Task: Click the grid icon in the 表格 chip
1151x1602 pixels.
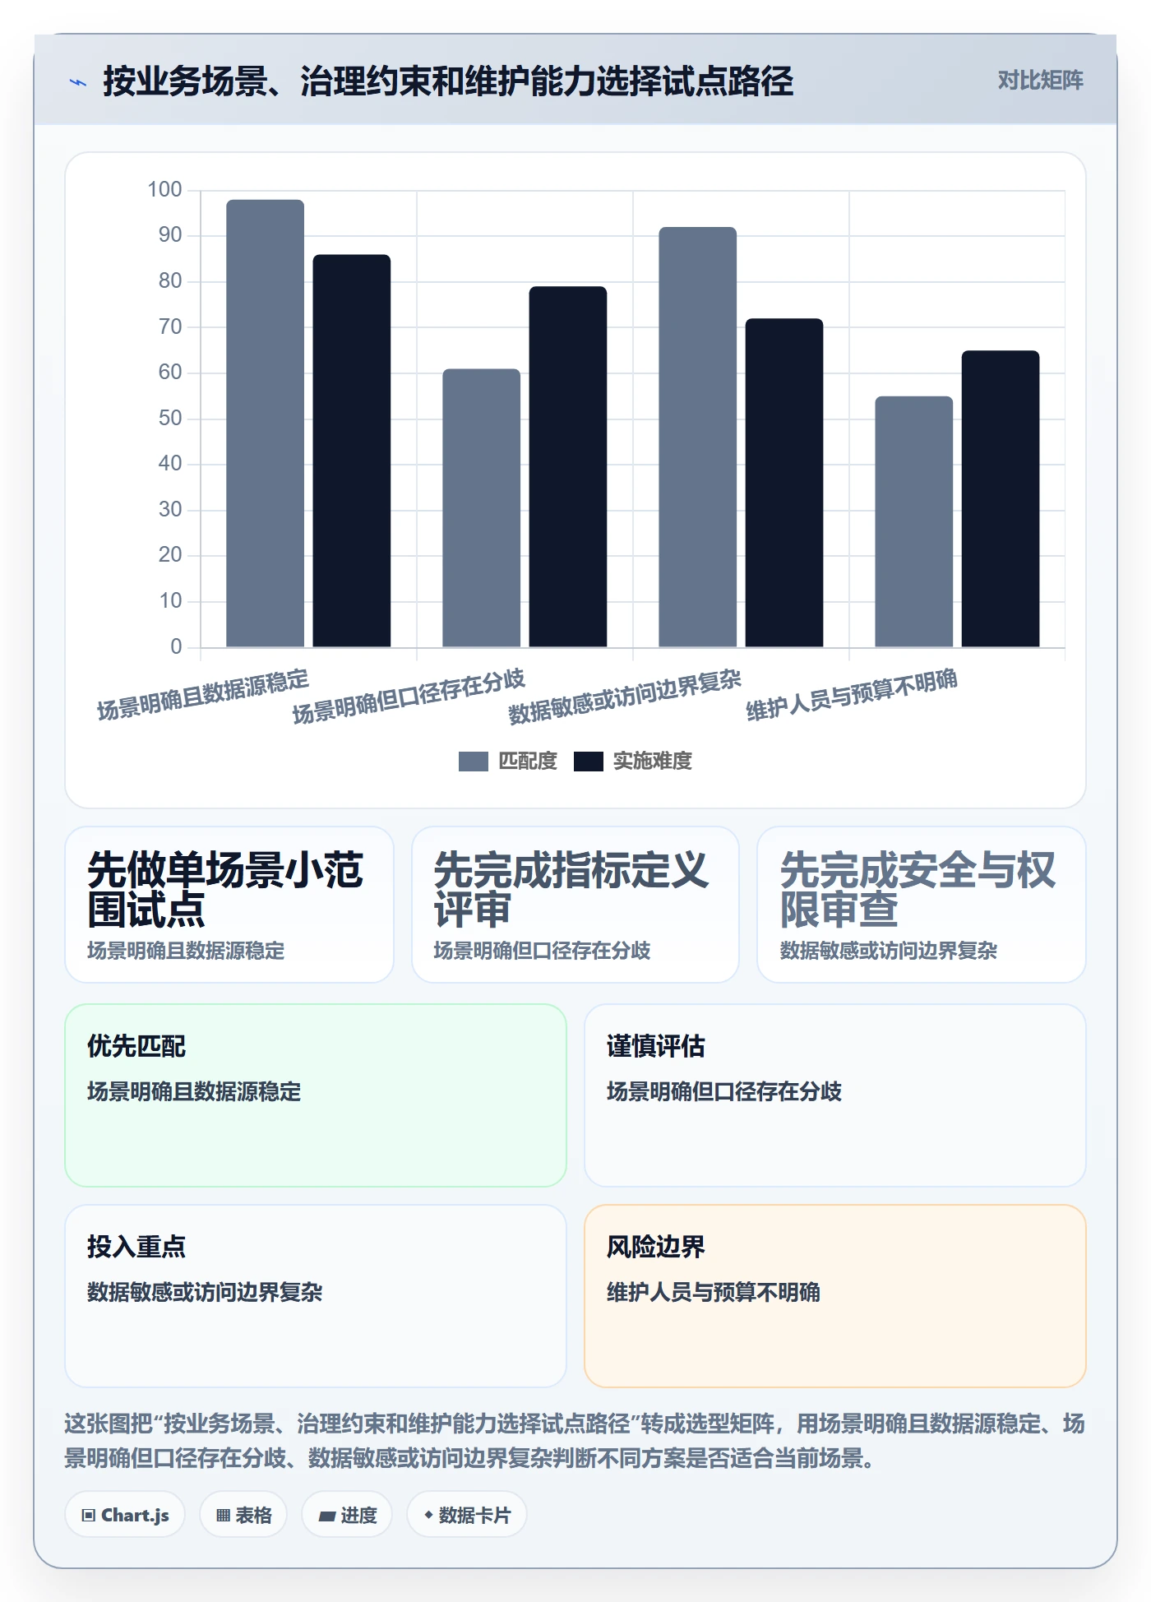Action: tap(224, 1516)
